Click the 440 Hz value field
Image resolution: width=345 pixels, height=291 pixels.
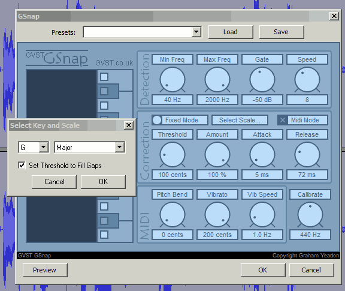click(310, 235)
